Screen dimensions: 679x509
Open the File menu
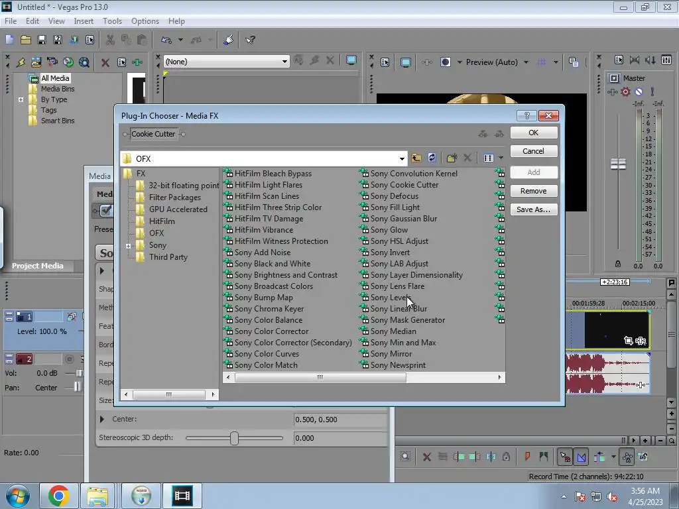(x=11, y=21)
